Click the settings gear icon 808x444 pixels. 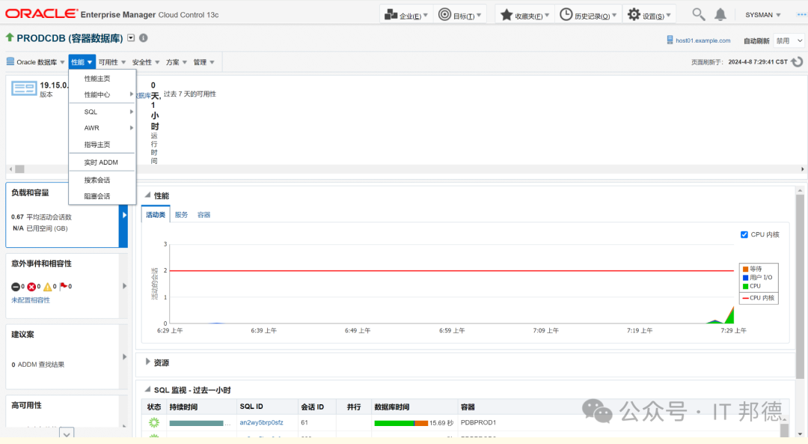634,14
